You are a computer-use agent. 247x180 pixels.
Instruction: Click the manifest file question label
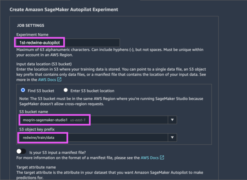pos(58,153)
